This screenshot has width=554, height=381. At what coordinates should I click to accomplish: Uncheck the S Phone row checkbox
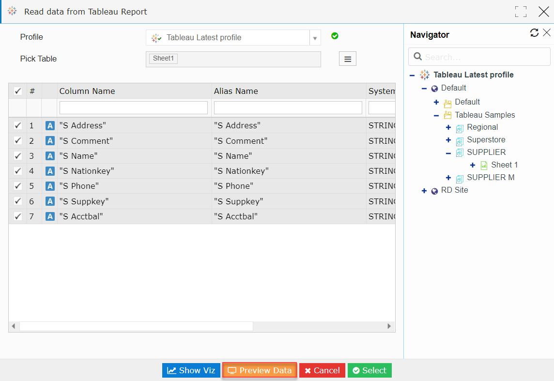tap(17, 185)
